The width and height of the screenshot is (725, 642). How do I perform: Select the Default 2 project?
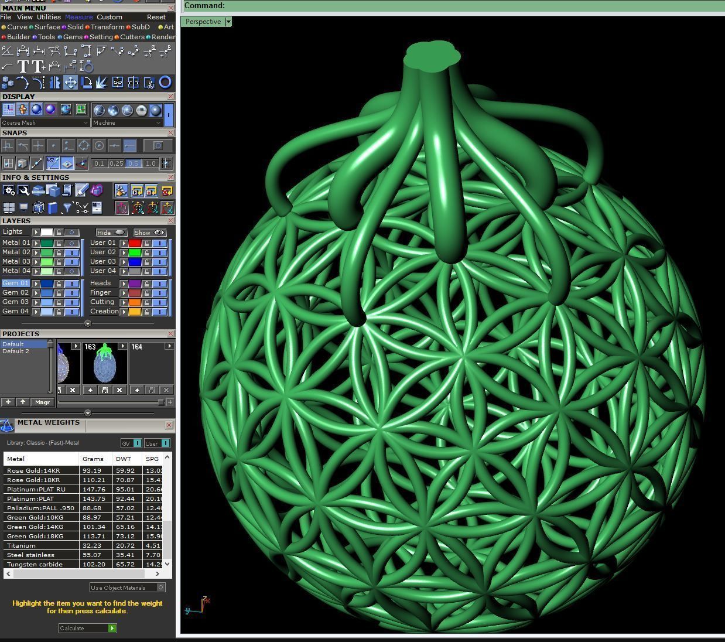pyautogui.click(x=16, y=351)
